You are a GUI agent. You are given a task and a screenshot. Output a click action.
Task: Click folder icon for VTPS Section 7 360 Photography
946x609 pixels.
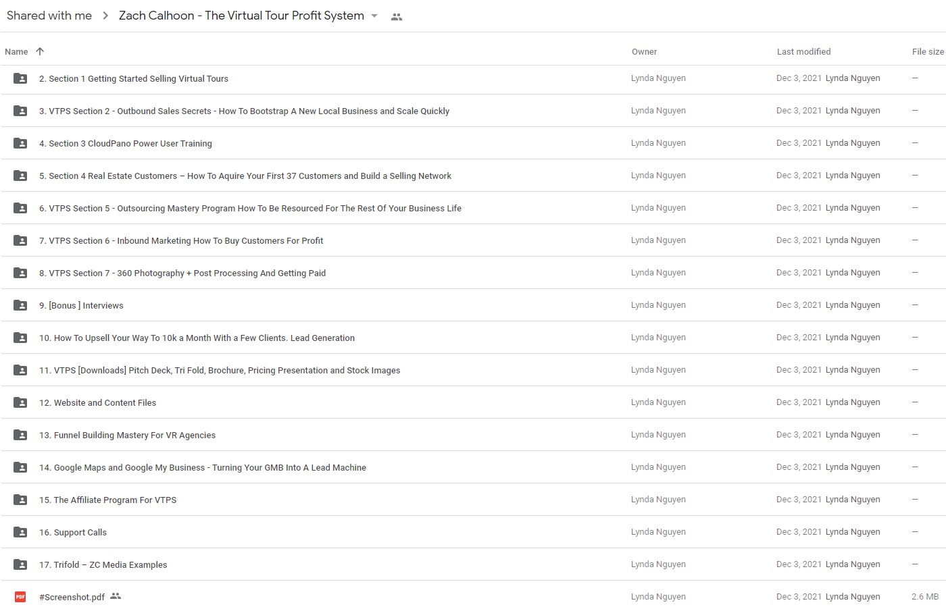(20, 273)
